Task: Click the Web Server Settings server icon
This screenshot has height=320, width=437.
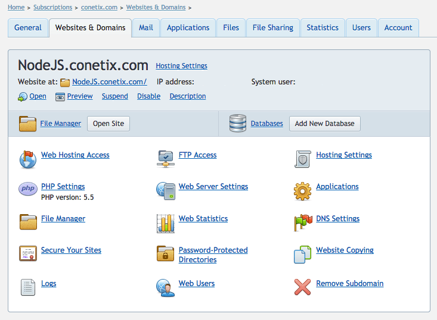Action: (x=166, y=191)
